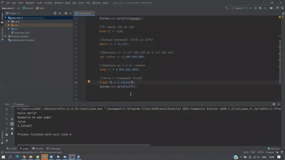Image resolution: width=285 pixels, height=160 pixels.
Task: Open the Build menu
Action: coord(68,3)
